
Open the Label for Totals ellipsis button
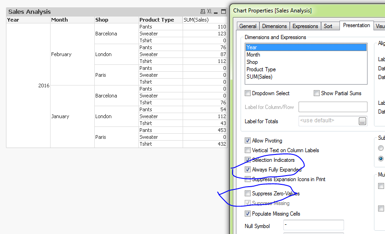click(x=362, y=121)
